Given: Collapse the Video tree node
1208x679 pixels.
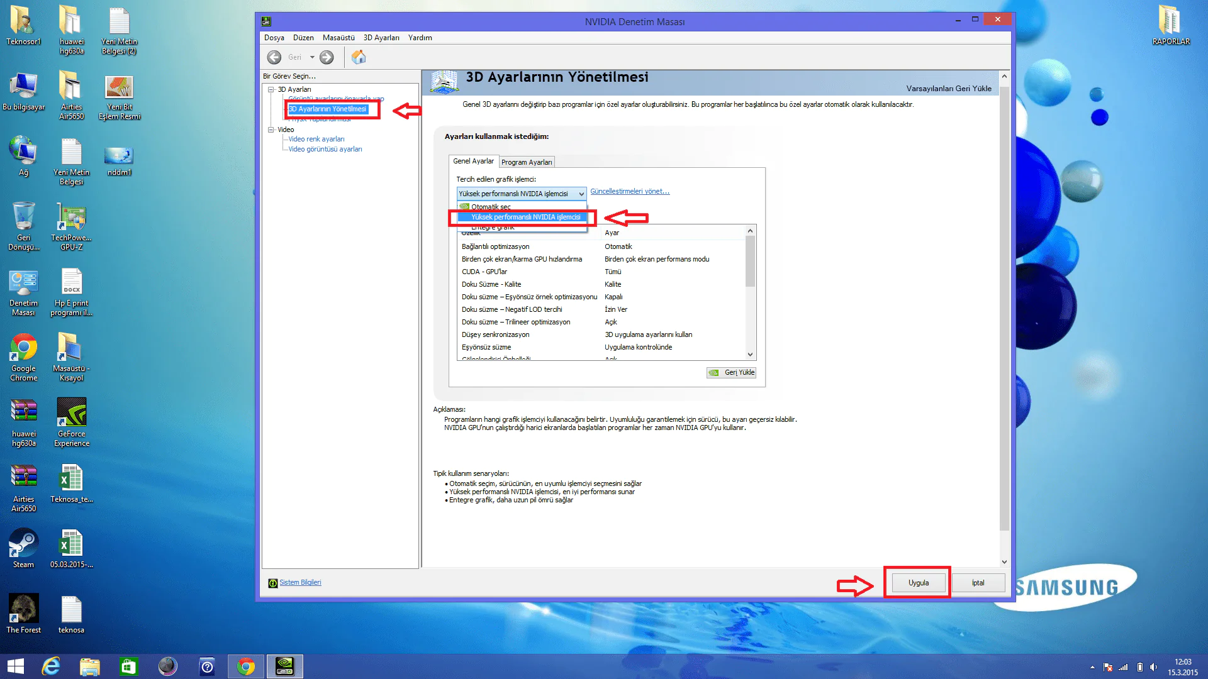Looking at the screenshot, I should pos(271,130).
